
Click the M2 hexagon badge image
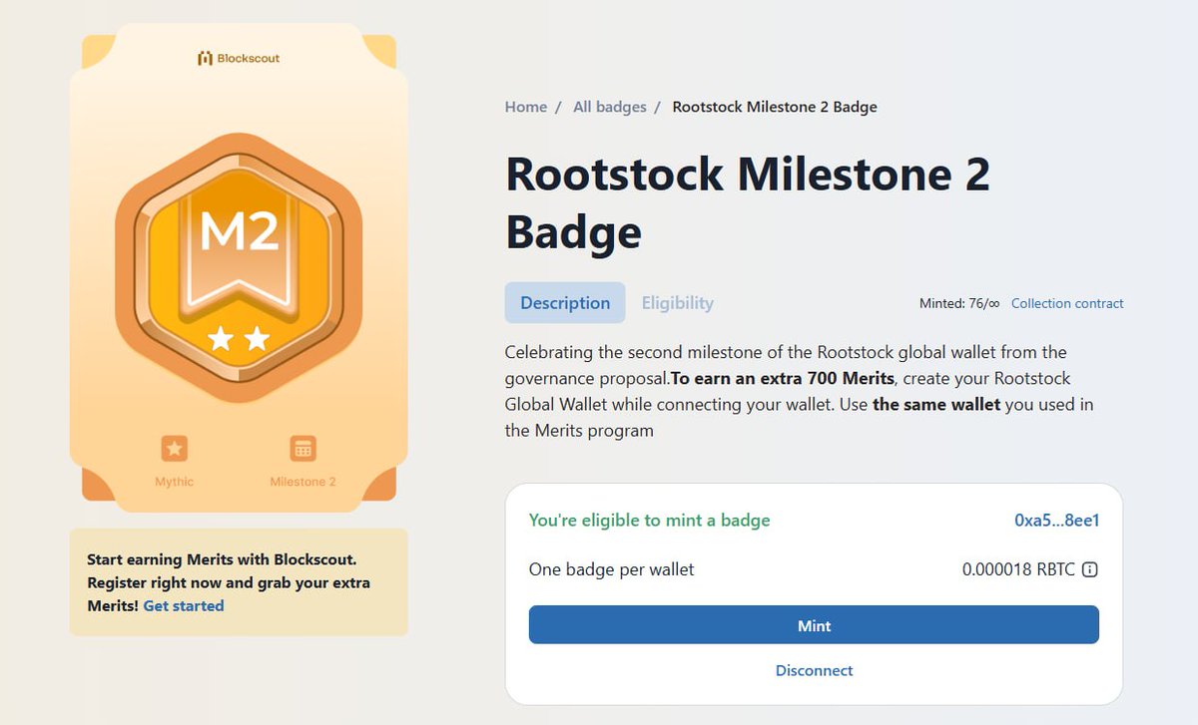click(239, 268)
